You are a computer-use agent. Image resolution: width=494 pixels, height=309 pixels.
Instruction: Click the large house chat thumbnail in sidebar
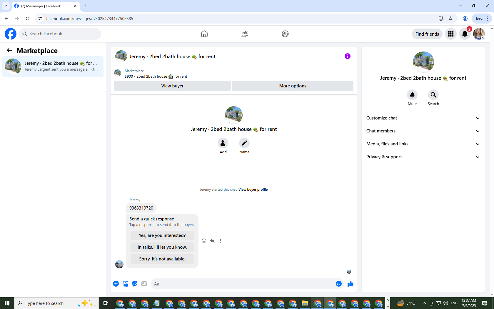[423, 62]
